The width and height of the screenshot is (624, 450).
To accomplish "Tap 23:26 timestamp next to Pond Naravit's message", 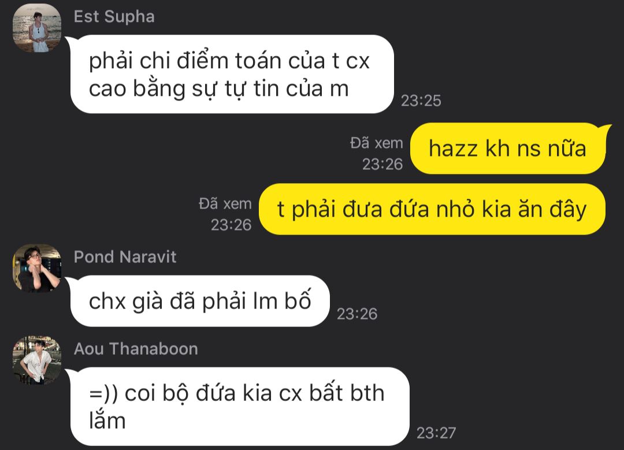I will 357,314.
